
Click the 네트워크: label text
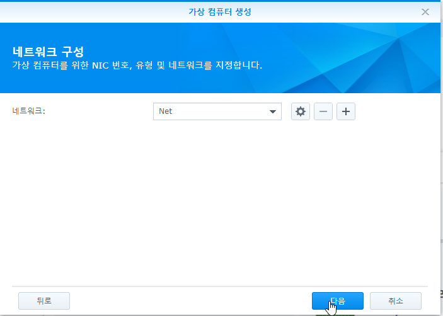29,111
